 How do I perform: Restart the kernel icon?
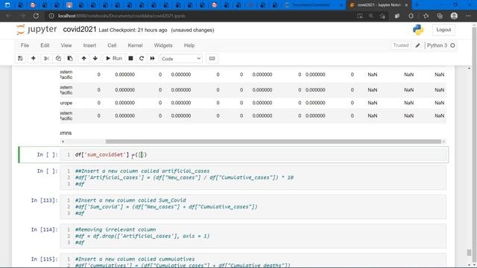pyautogui.click(x=142, y=58)
